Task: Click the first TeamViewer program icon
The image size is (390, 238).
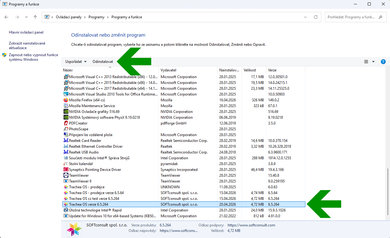Action: tap(66, 175)
